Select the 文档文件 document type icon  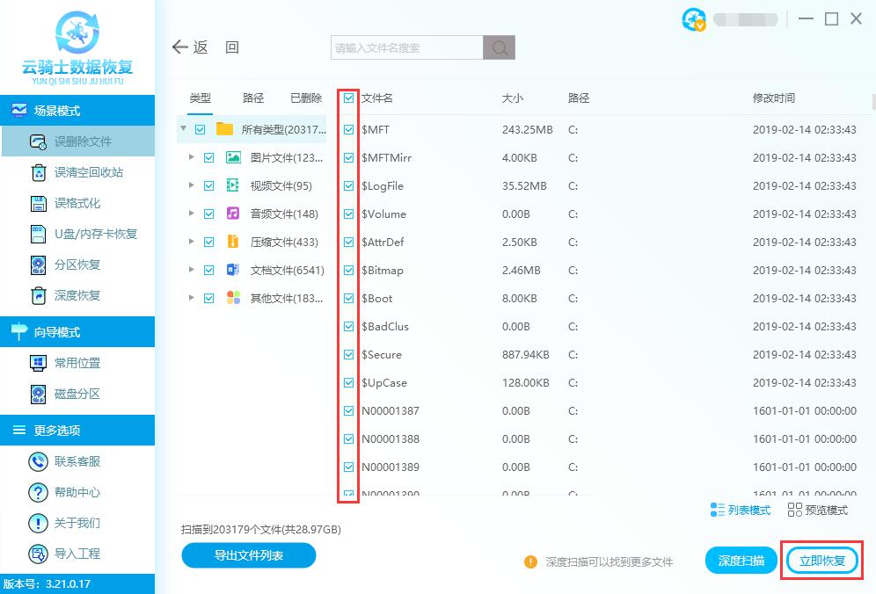tap(233, 270)
